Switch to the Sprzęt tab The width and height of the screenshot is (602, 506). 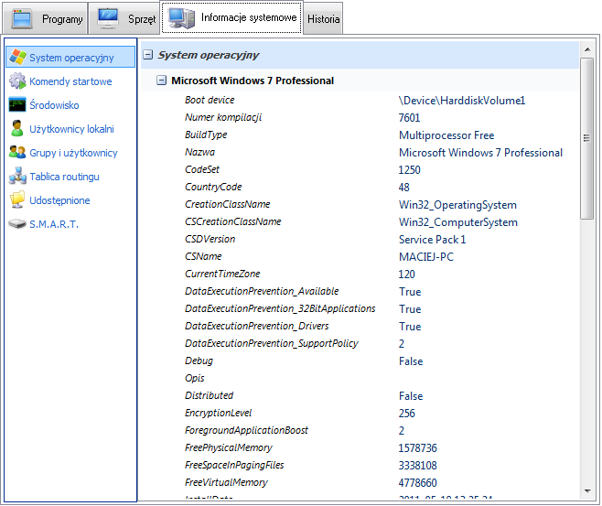click(124, 18)
